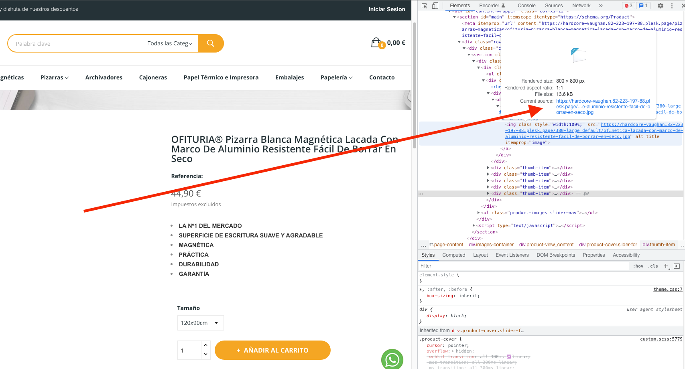This screenshot has height=369, width=685.
Task: Open the Current source image link
Action: pyautogui.click(x=603, y=107)
